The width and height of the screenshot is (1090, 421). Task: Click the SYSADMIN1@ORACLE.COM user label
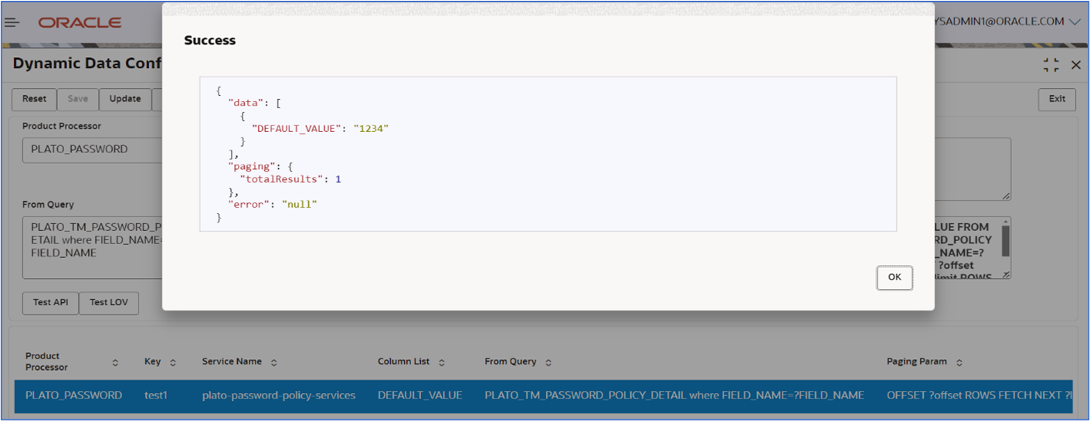(x=1000, y=22)
